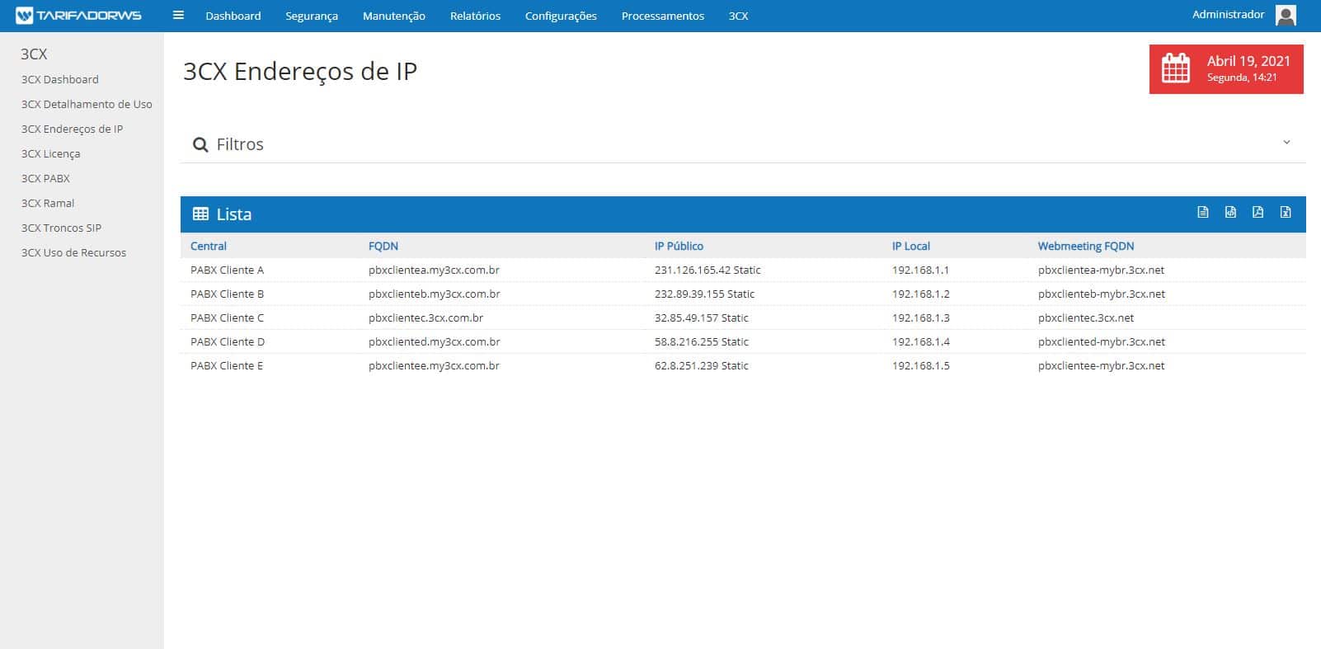Image resolution: width=1321 pixels, height=649 pixels.
Task: Export the list as a text file
Action: 1203,213
